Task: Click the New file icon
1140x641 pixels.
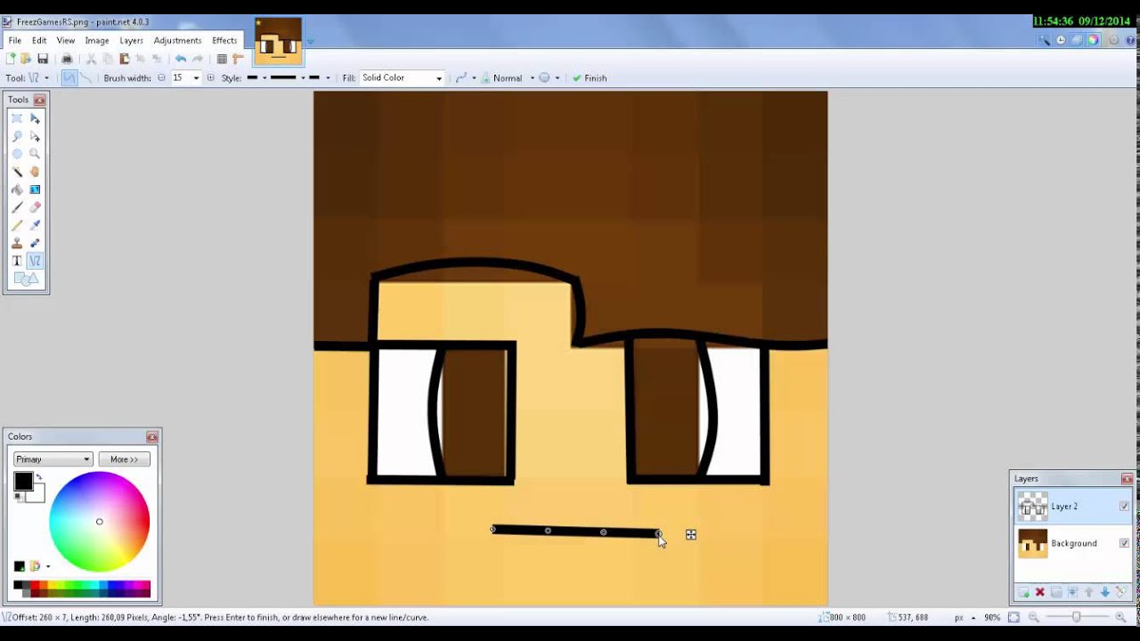Action: tap(11, 59)
